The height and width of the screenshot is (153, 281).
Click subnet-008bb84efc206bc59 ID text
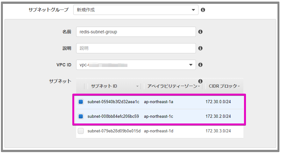click(113, 116)
